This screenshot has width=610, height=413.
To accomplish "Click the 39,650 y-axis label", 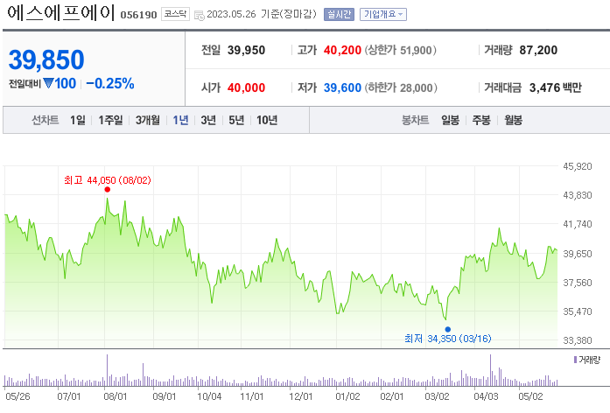I will [x=578, y=254].
